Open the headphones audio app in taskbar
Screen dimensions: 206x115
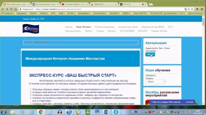(x=60, y=112)
